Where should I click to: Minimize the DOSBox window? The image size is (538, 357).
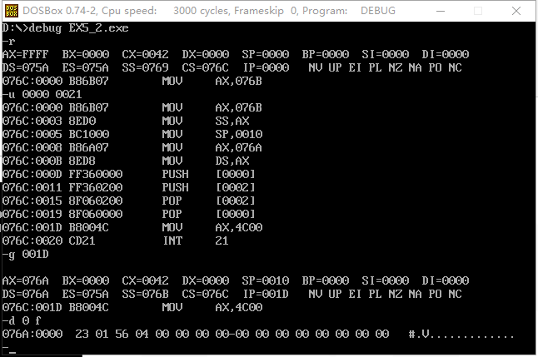coord(441,11)
